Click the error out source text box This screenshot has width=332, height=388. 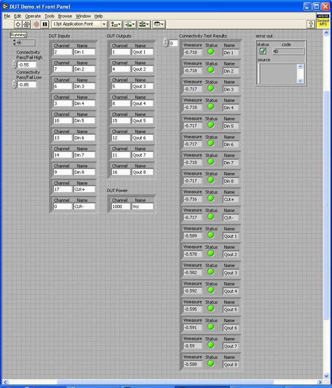278,74
